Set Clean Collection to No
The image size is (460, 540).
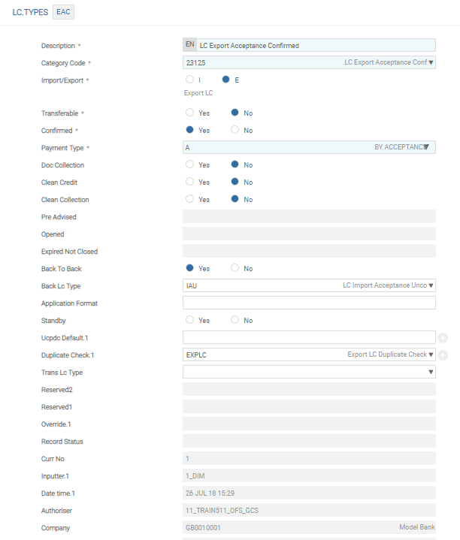point(235,199)
